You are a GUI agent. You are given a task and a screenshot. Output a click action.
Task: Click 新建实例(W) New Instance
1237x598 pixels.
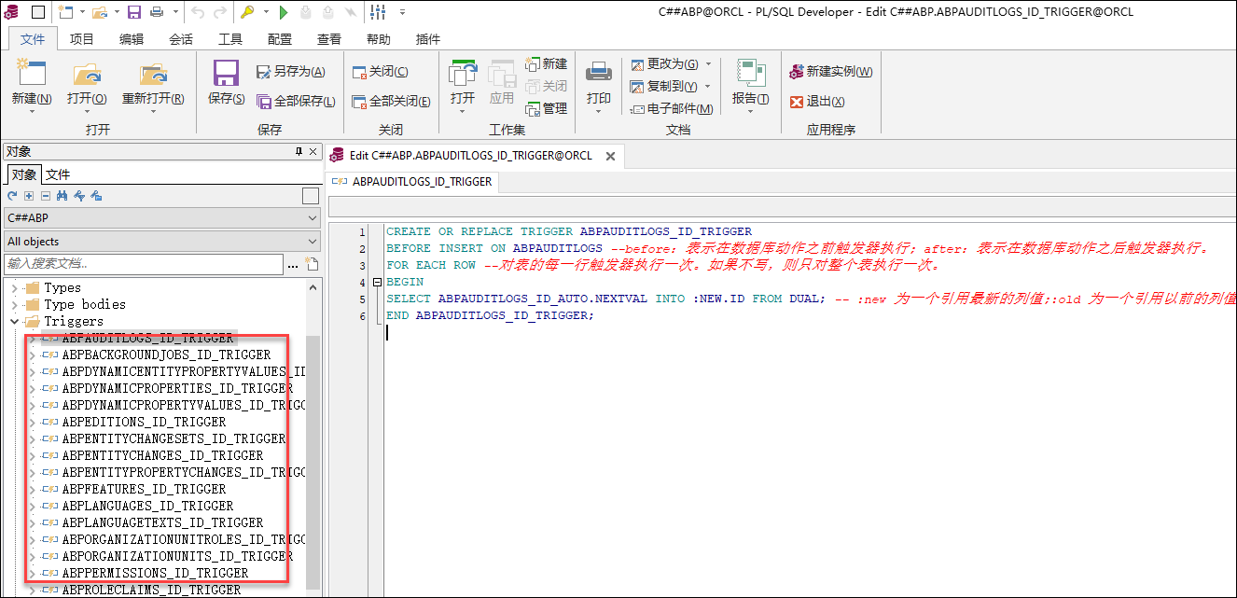click(831, 72)
